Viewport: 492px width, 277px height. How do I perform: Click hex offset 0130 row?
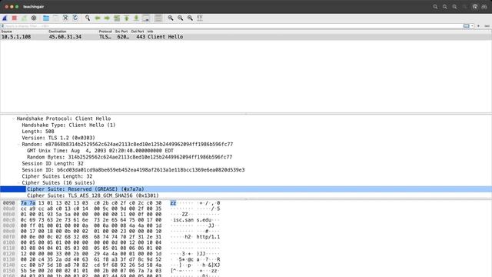(8, 260)
